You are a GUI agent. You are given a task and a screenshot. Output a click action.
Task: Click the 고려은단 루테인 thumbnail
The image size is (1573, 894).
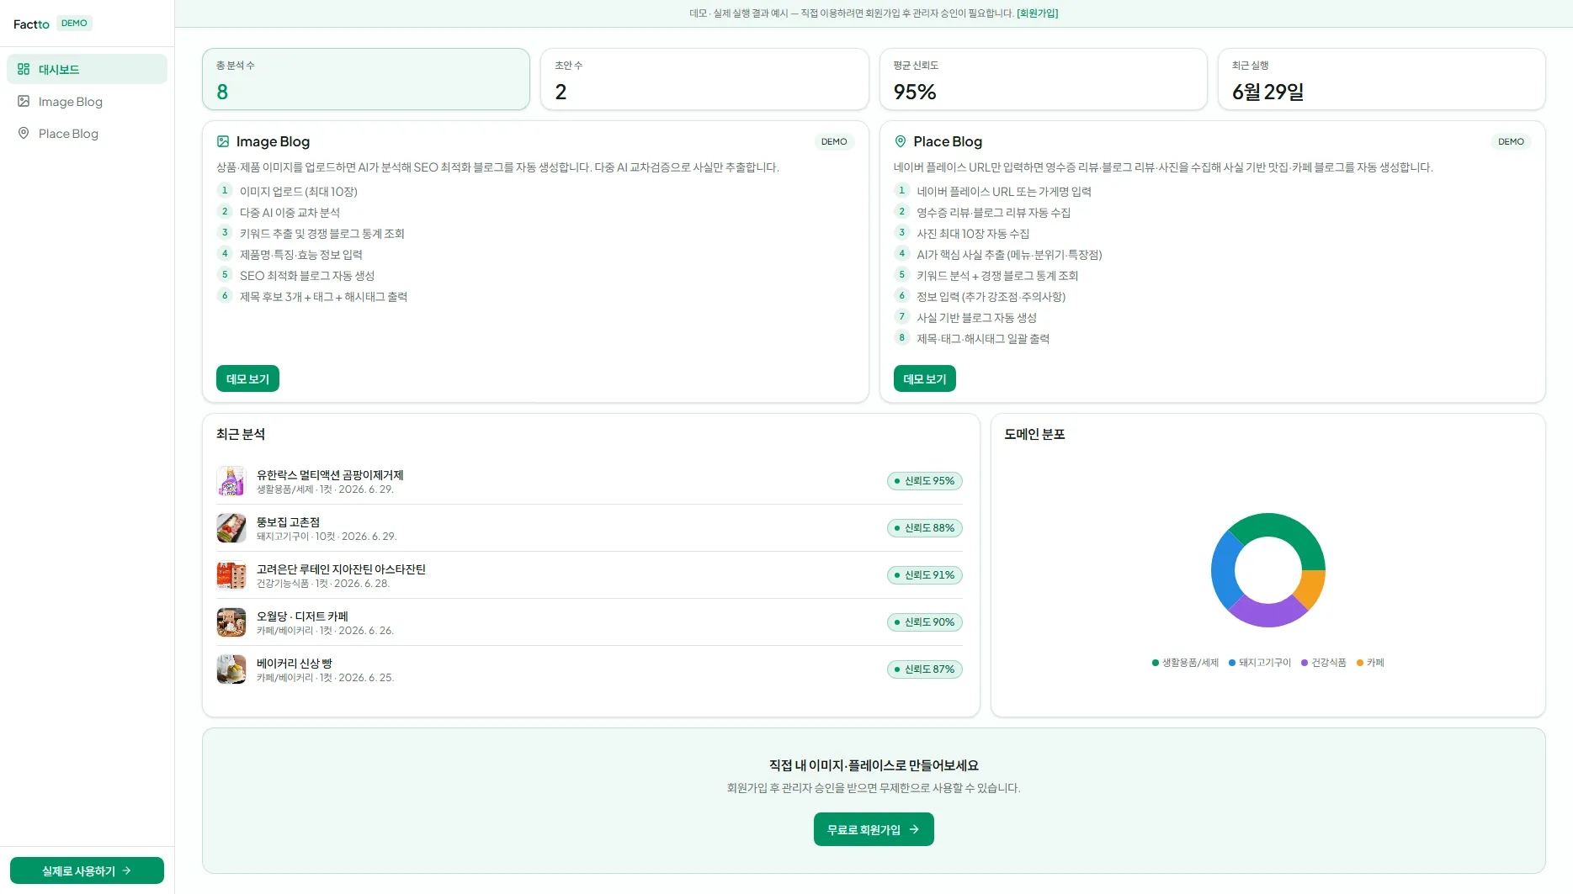click(x=231, y=575)
